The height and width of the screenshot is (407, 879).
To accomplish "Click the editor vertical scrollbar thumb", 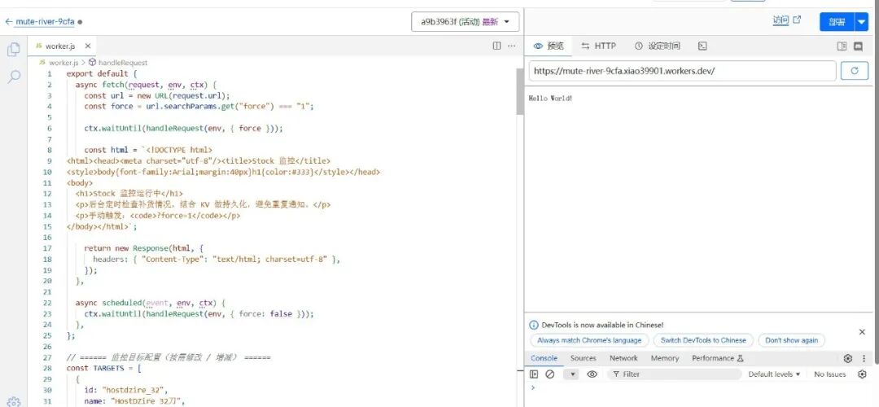I will pos(519,92).
